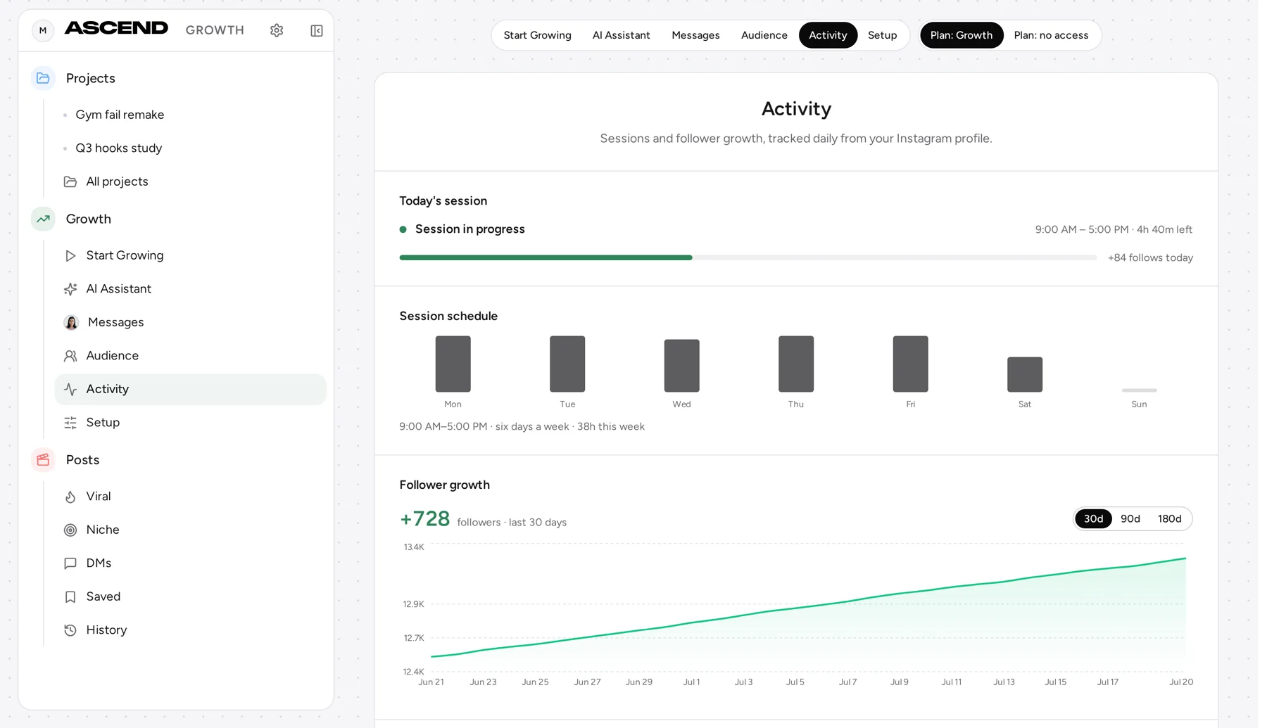Click the Sat schedule bar
Image resolution: width=1267 pixels, height=728 pixels.
1025,374
